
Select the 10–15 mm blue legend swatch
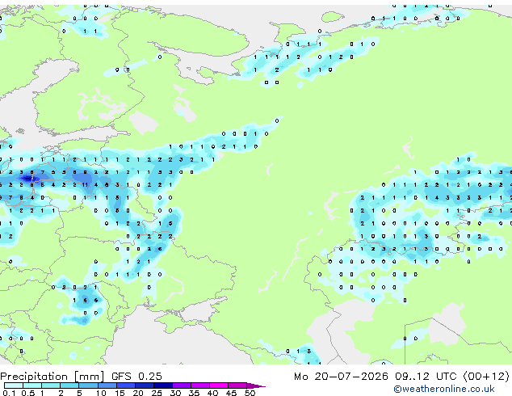pos(107,385)
